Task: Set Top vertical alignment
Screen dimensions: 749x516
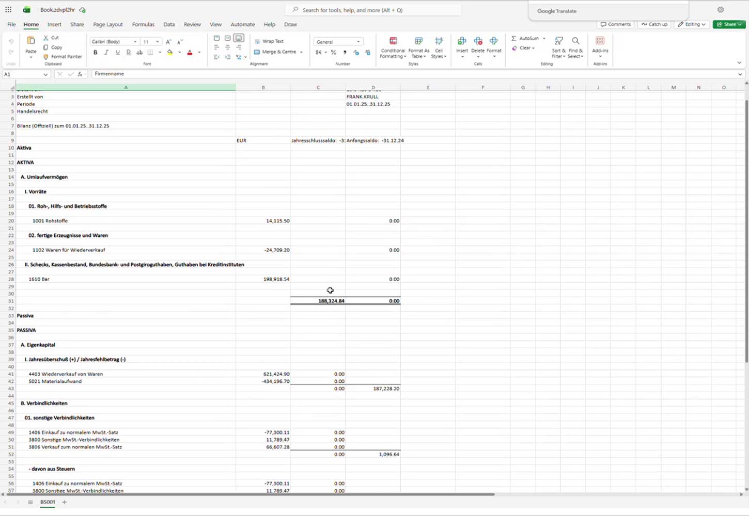Action: [216, 38]
